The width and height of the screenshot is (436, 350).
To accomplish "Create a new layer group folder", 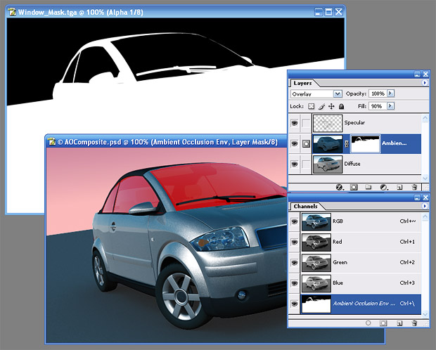I will pyautogui.click(x=368, y=188).
